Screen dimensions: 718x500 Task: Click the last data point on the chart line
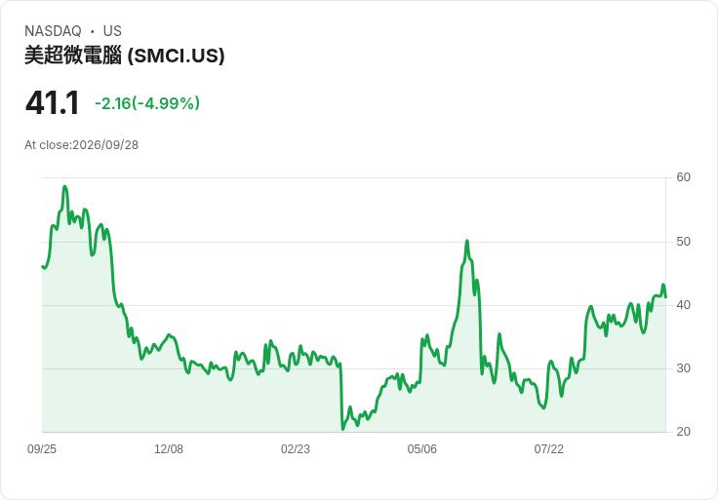point(665,297)
